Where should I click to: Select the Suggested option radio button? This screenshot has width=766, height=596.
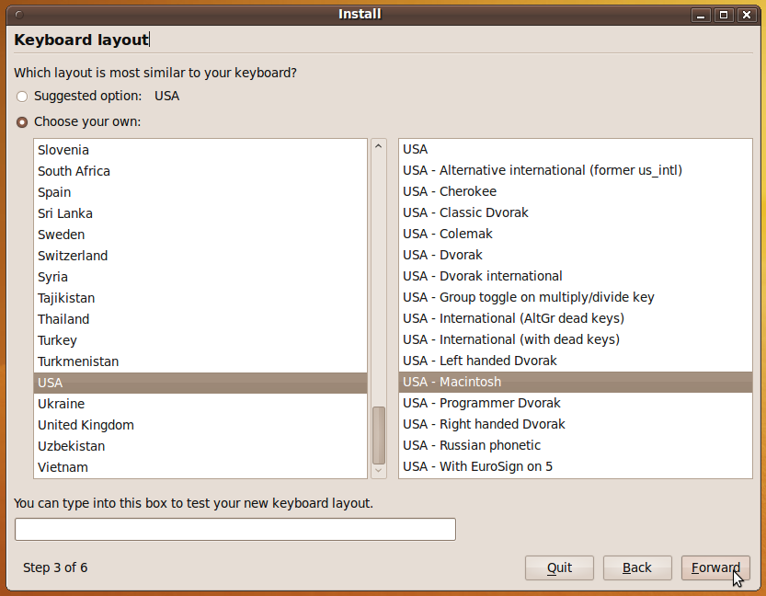(x=22, y=97)
